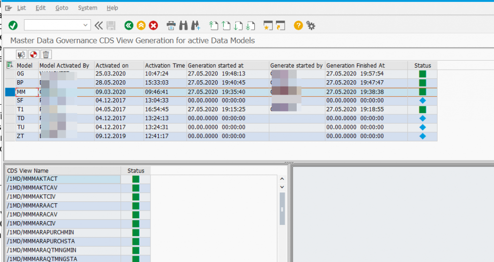Click blue diamond status of model SF

[x=423, y=100]
